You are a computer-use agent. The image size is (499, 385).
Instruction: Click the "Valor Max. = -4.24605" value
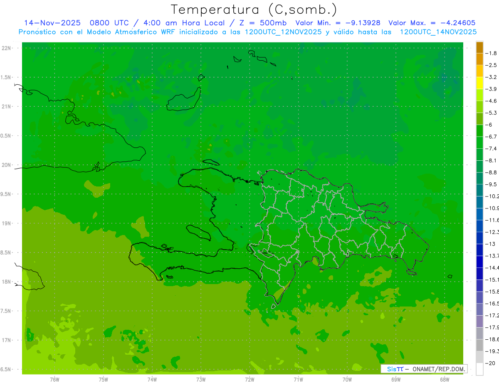pyautogui.click(x=432, y=23)
